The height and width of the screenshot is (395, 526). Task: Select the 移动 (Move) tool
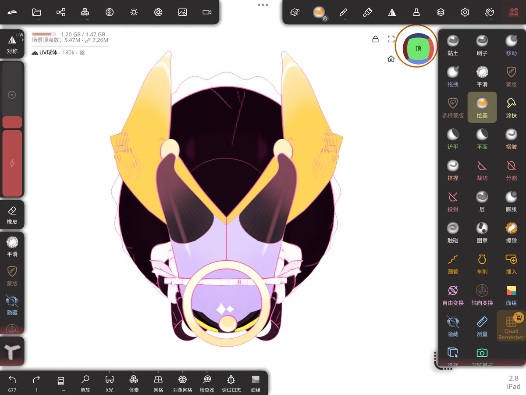tap(511, 45)
